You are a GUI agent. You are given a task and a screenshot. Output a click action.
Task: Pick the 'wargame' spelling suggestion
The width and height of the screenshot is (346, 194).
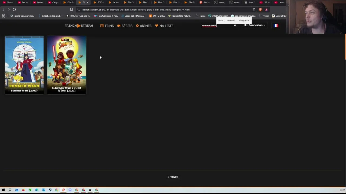tap(244, 20)
